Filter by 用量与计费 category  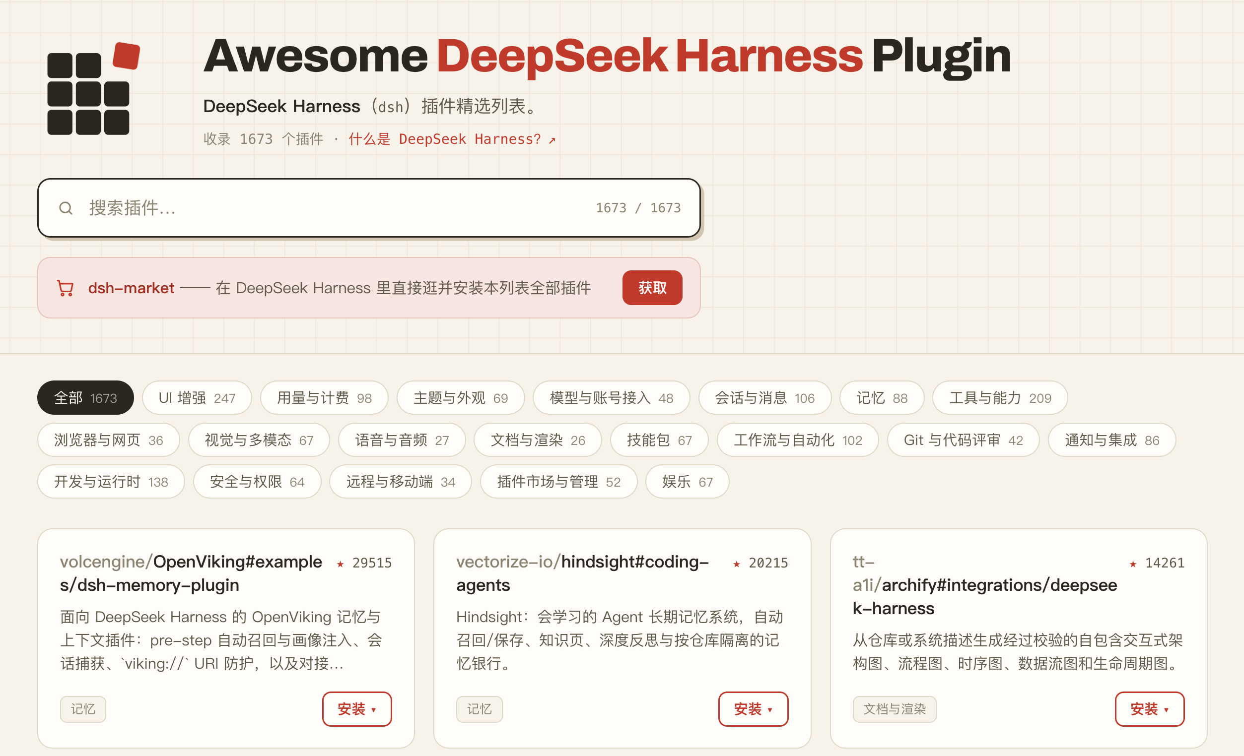click(x=324, y=398)
